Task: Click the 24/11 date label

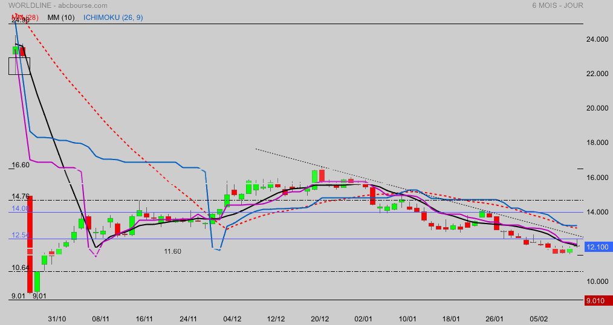Action: [188, 319]
